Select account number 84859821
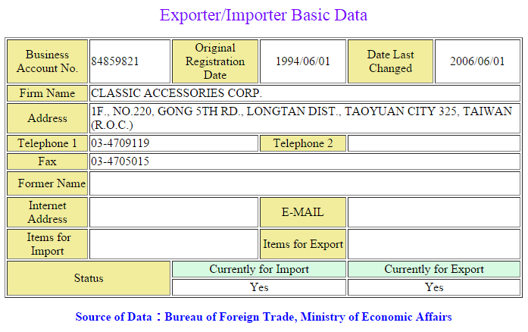Viewport: 528px width, 332px height. point(115,61)
